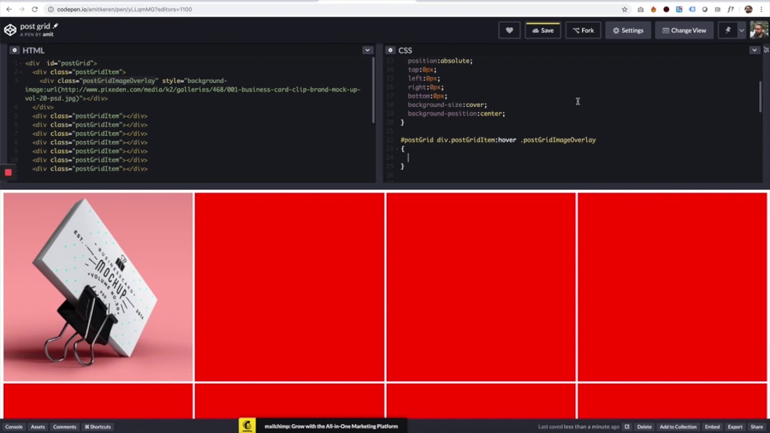The width and height of the screenshot is (770, 433).
Task: Expand CSS panel dropdown chevron
Action: (x=754, y=50)
